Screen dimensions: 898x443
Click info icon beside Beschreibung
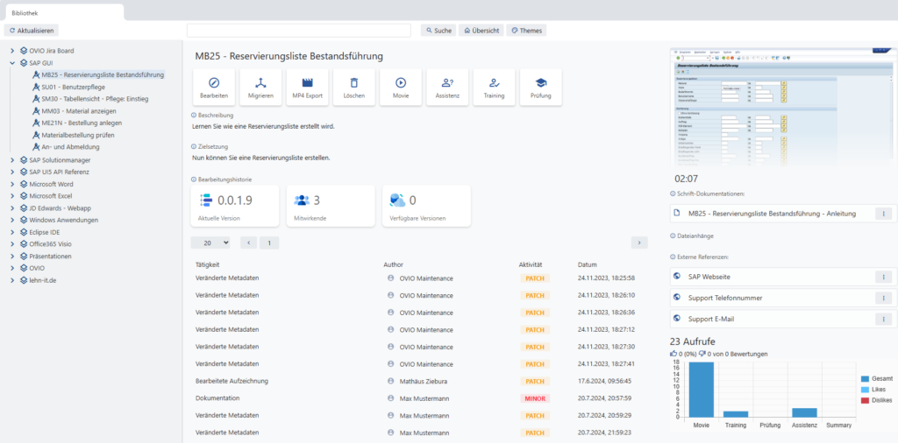tap(194, 115)
